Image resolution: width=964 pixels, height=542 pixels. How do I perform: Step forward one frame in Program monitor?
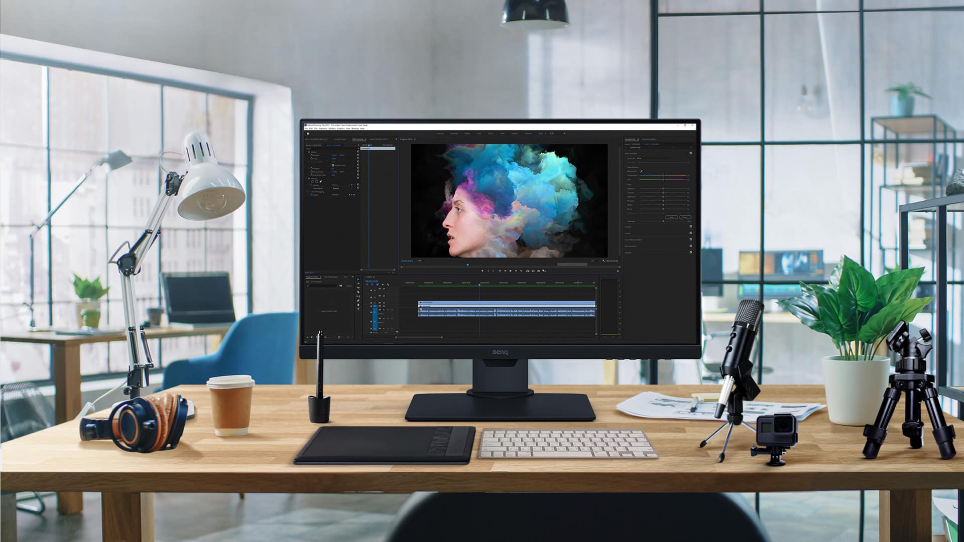516,271
